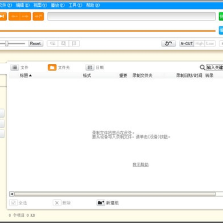Screen dimensions: 223x223
Task: Open the 播放 menu
Action: [x=58, y=6]
